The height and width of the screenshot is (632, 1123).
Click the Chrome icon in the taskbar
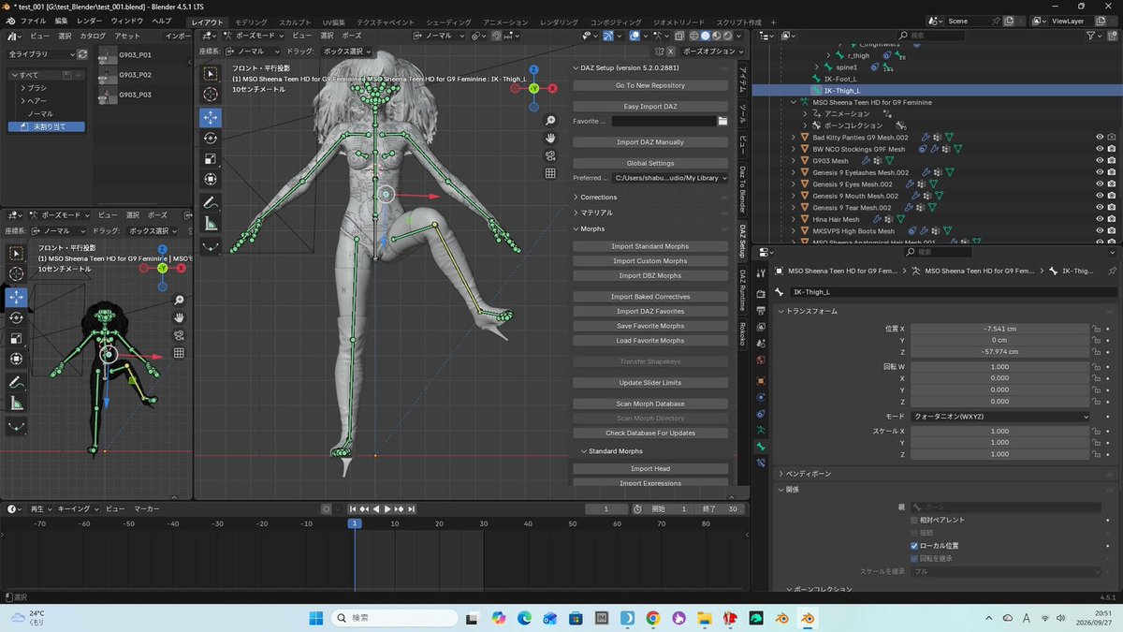click(652, 618)
